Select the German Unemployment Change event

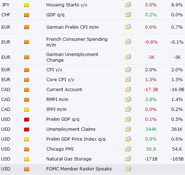pos(72,57)
